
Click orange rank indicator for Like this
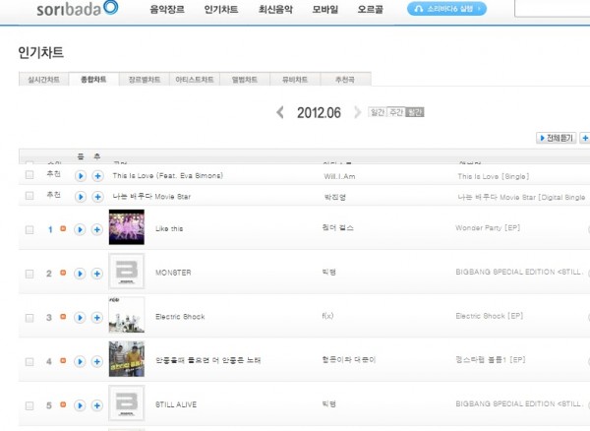tap(63, 228)
